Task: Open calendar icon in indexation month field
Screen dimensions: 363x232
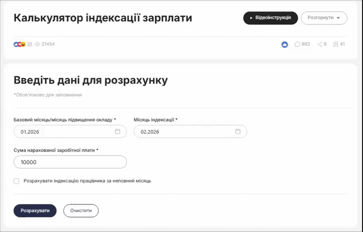Action: pyautogui.click(x=238, y=132)
